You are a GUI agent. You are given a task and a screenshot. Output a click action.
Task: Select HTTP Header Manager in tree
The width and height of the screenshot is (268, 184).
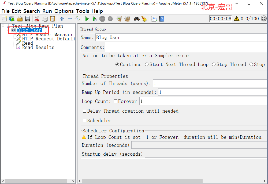click(x=47, y=34)
